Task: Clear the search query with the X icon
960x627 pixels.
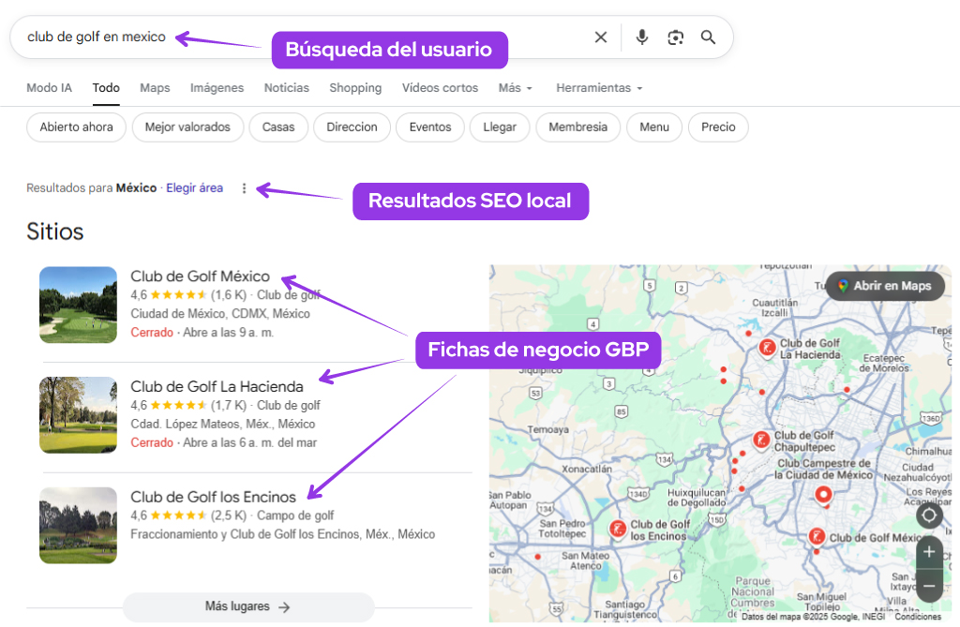Action: point(601,37)
